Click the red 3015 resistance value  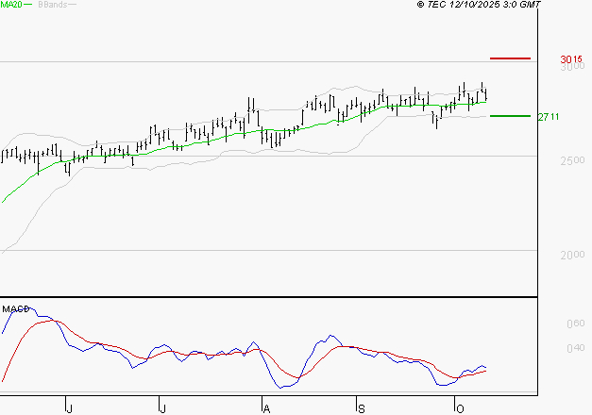pyautogui.click(x=571, y=59)
